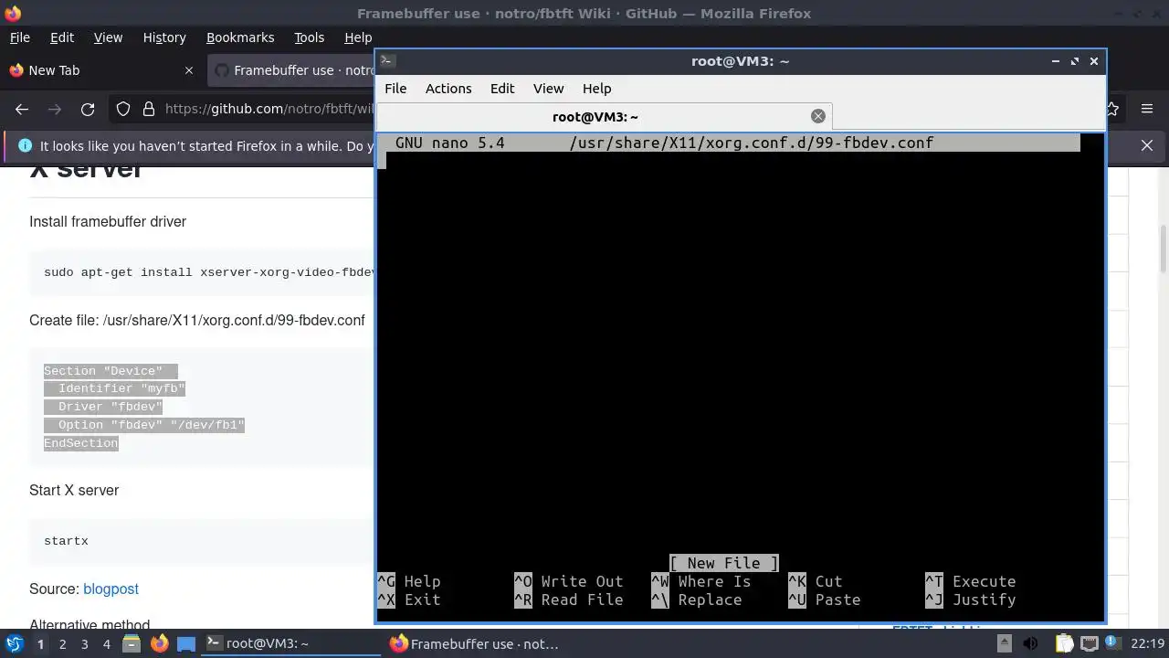Open LXQt start menu on taskbar
This screenshot has height=658, width=1169.
click(x=14, y=643)
